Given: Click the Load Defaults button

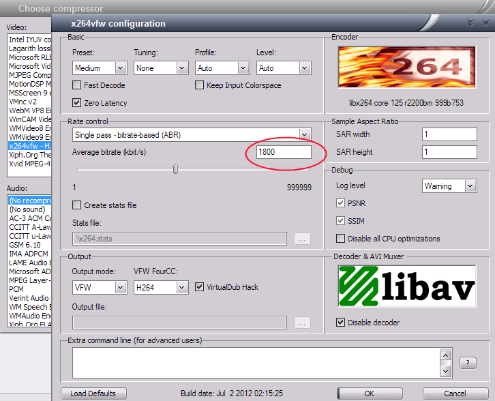Looking at the screenshot, I should click(93, 393).
